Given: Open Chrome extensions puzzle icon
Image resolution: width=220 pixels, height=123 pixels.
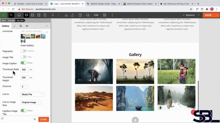Looking at the screenshot, I should (x=207, y=9).
